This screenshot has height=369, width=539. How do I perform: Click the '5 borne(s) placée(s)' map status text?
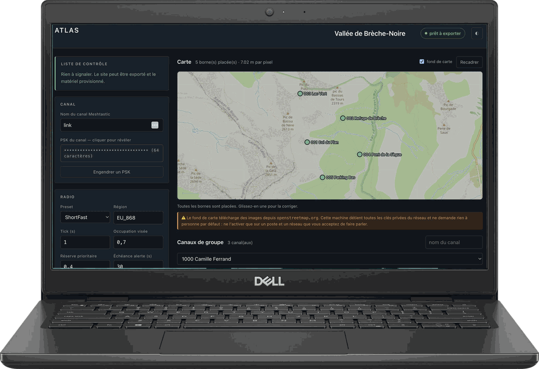click(x=216, y=62)
